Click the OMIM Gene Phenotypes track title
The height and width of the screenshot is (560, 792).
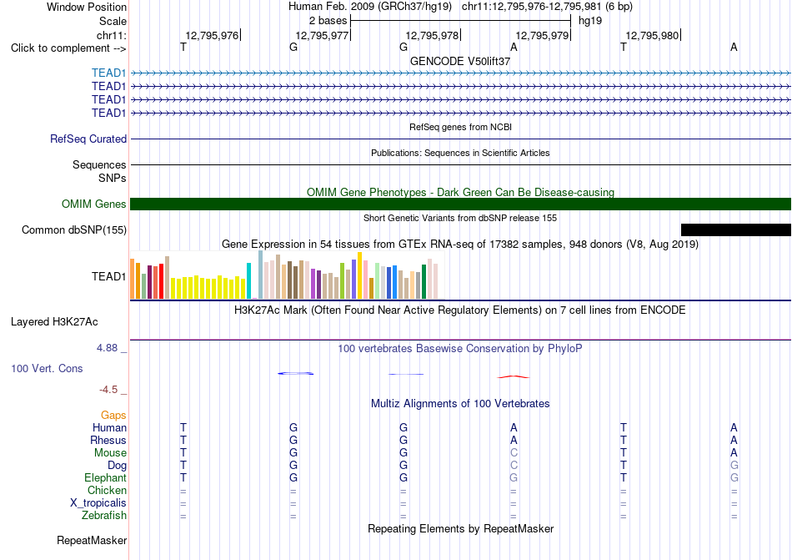460,192
